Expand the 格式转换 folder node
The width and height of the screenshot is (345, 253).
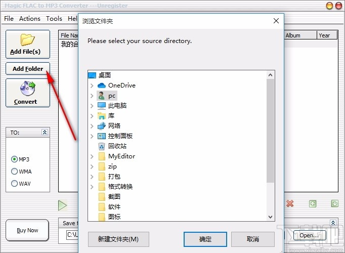click(x=92, y=187)
